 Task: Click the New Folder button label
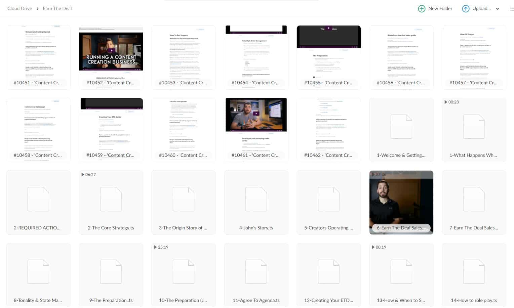[x=440, y=8]
